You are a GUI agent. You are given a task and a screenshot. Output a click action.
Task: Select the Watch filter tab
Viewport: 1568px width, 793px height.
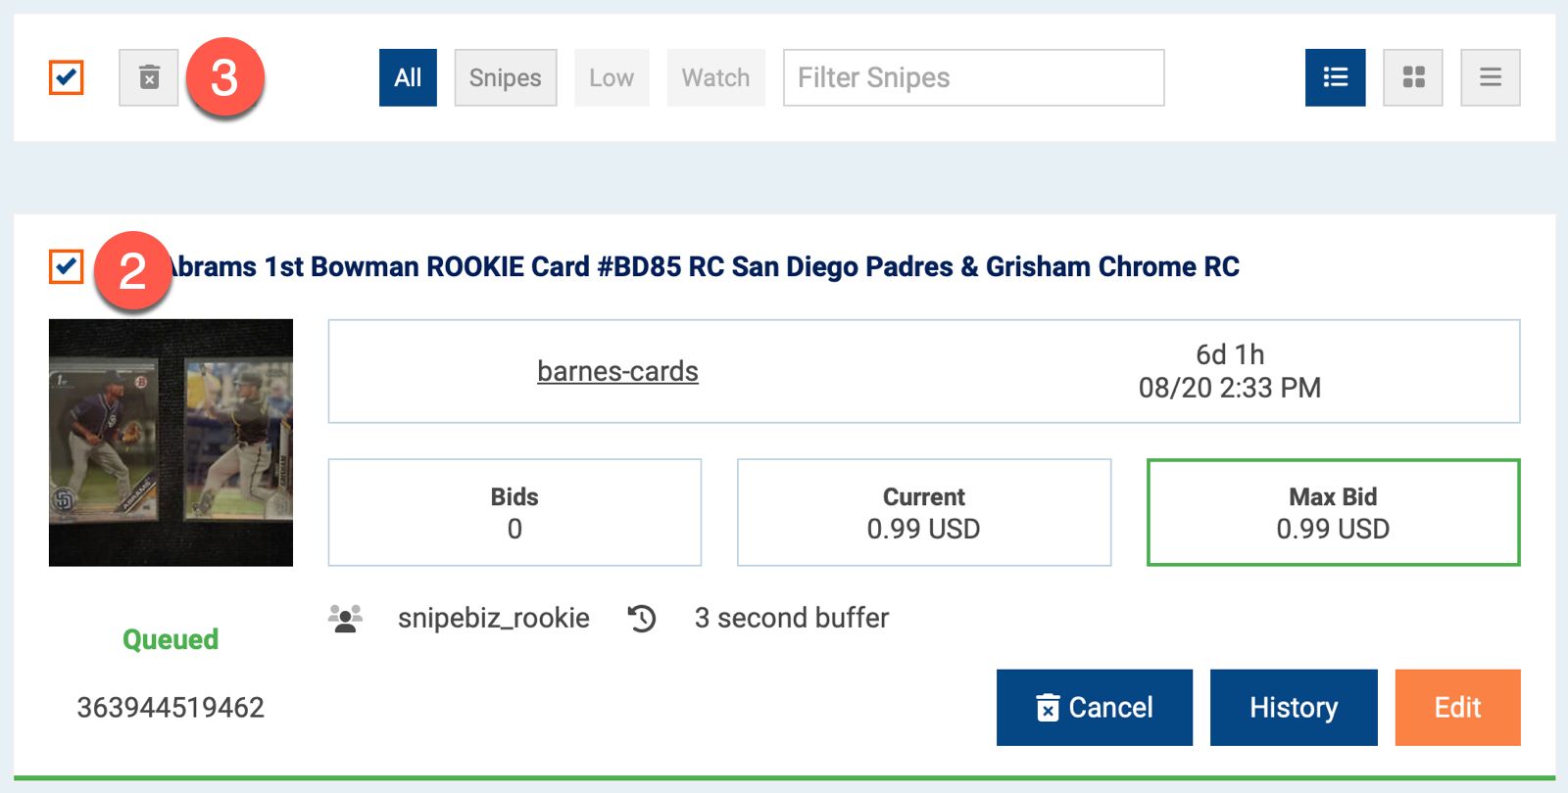click(715, 77)
